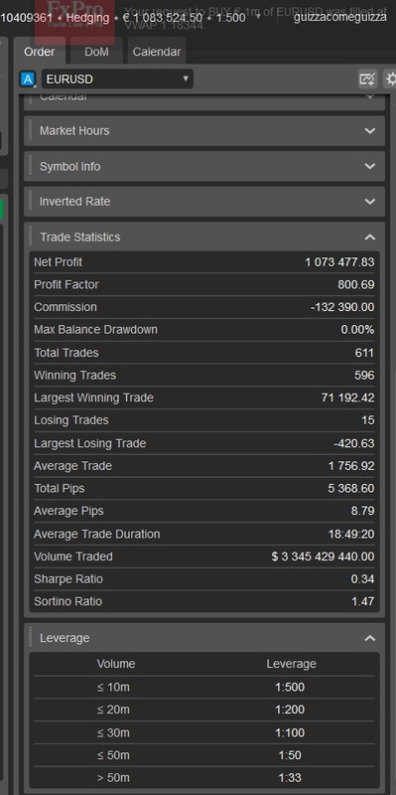This screenshot has width=396, height=795.
Task: Select the Largest Winning Trade value 71 192.42
Action: 348,397
